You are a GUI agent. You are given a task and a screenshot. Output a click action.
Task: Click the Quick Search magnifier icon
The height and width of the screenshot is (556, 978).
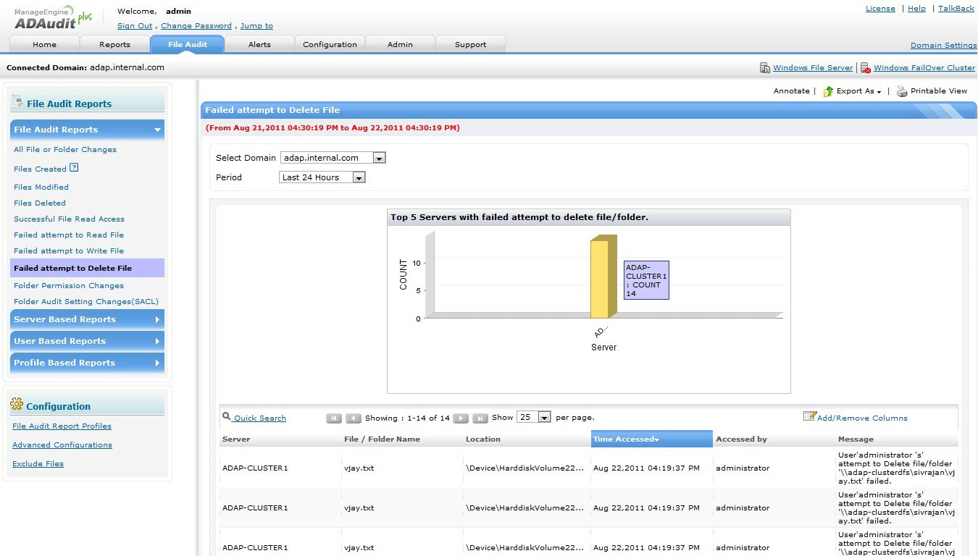point(227,417)
